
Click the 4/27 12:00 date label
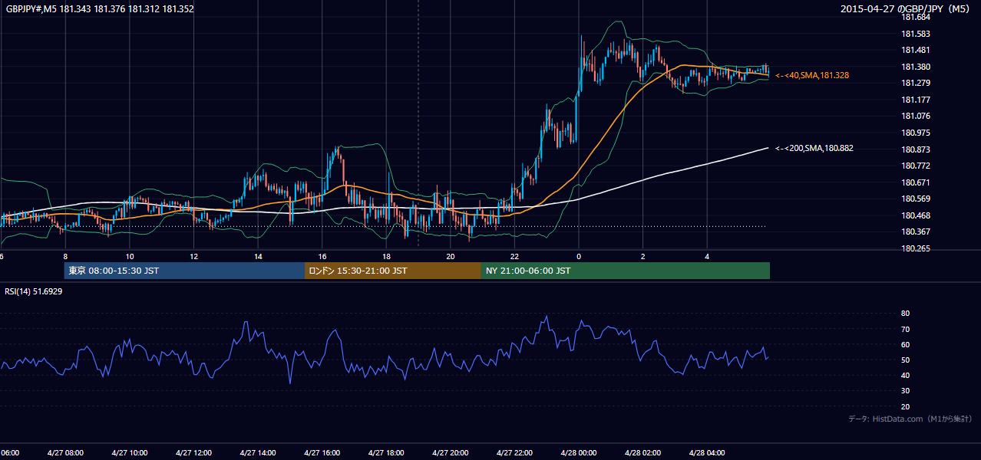(x=193, y=453)
